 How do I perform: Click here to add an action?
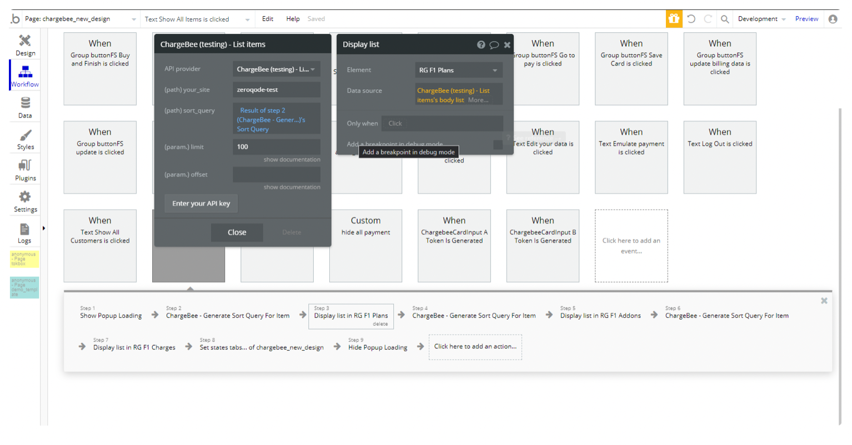pos(475,347)
